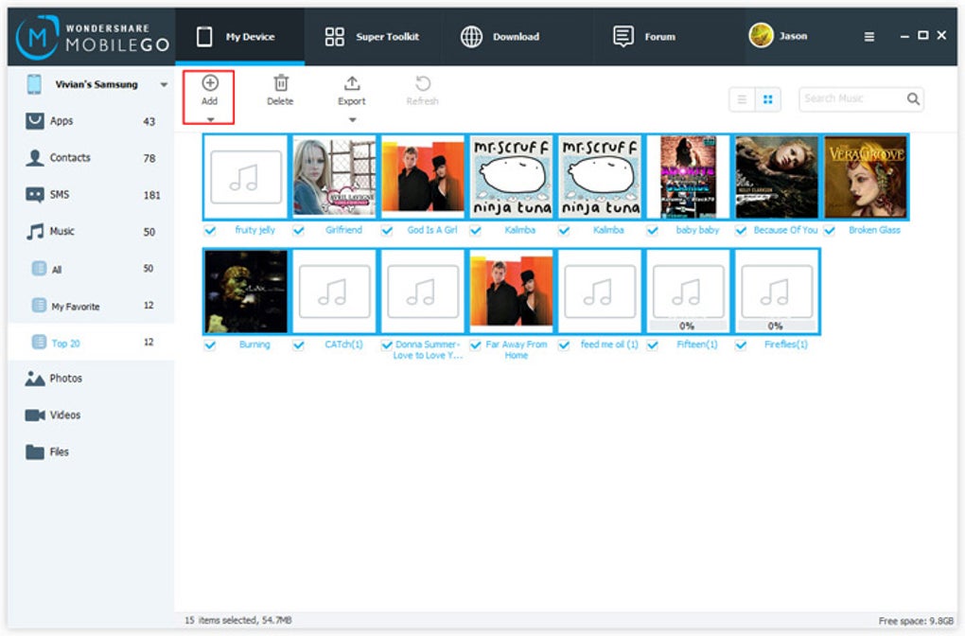Open the hamburger menu icon
The image size is (965, 636).
tap(869, 37)
